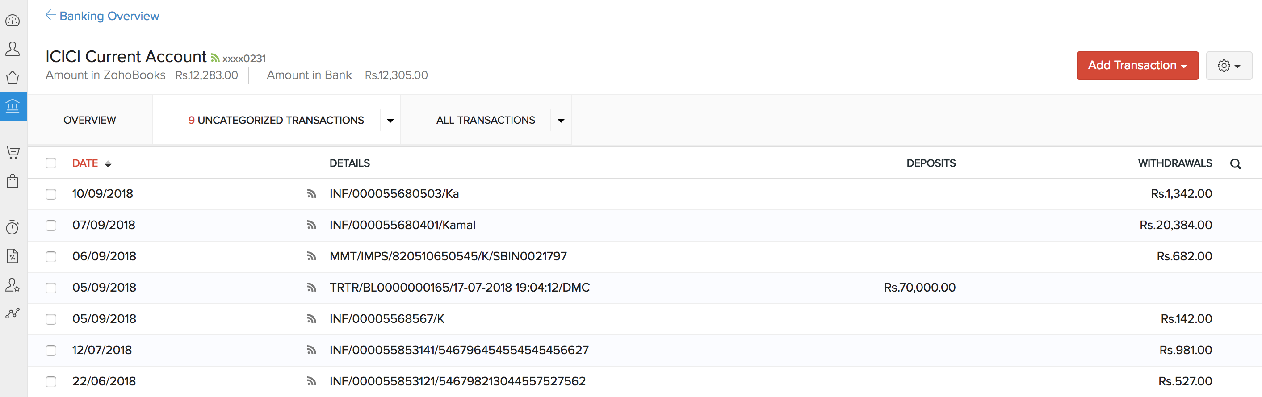1262x397 pixels.
Task: Click the date 06/09/2018
Action: click(105, 256)
